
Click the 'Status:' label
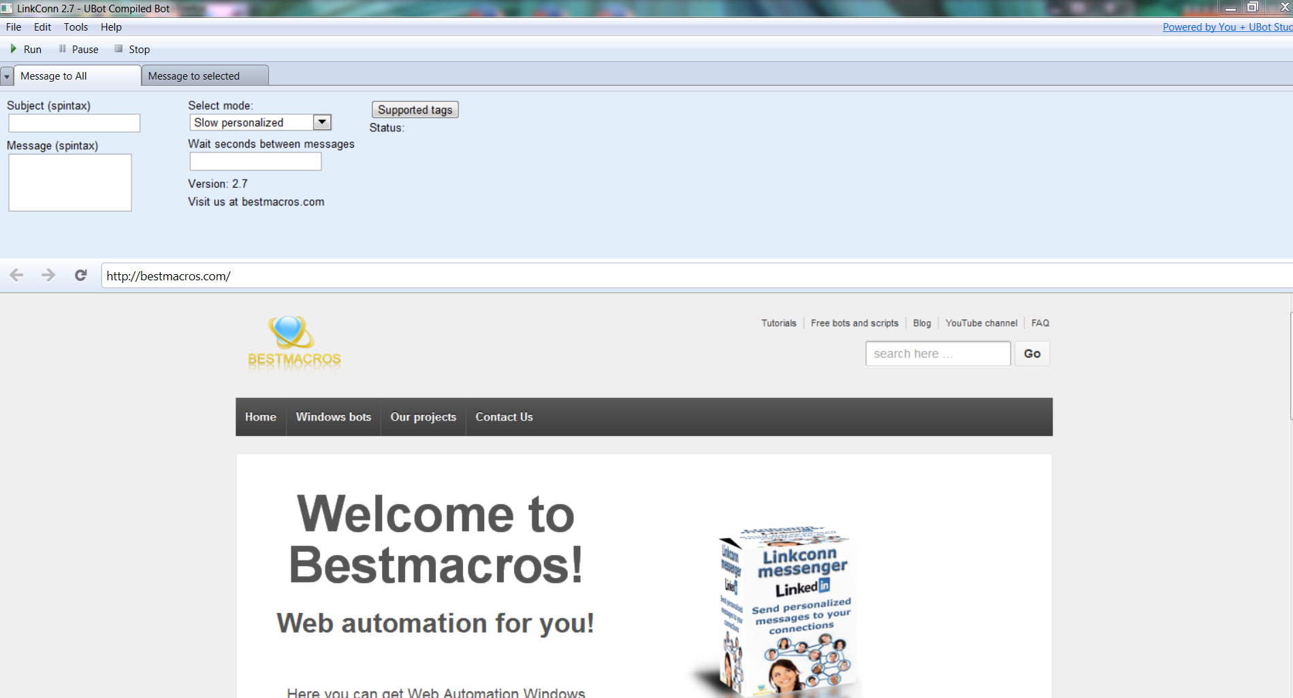[387, 128]
